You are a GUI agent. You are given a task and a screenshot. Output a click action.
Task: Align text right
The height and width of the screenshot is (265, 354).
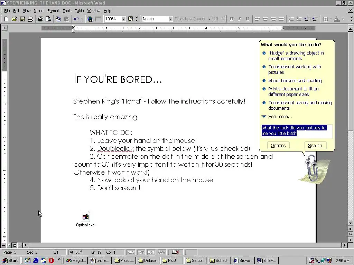273,19
